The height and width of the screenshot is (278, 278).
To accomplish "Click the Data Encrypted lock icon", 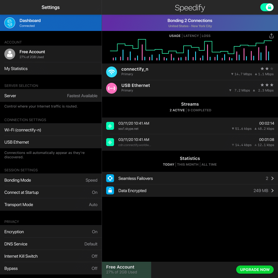I will [110, 191].
